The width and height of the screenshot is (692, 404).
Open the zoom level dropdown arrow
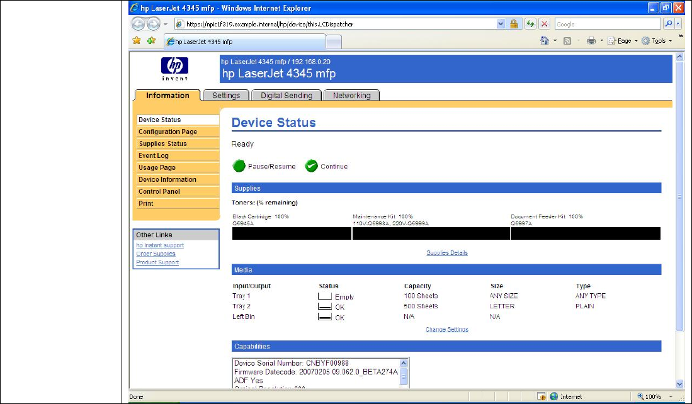tap(671, 396)
